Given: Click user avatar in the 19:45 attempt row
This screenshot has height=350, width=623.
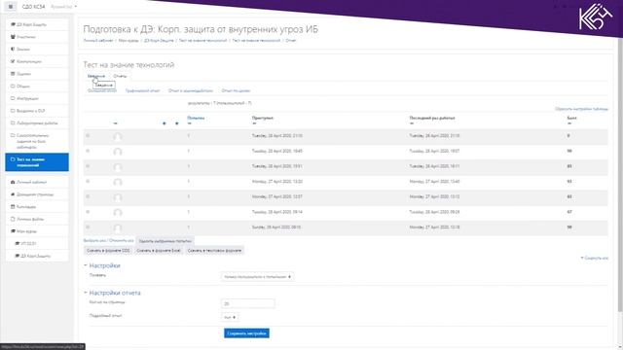Looking at the screenshot, I should [118, 152].
